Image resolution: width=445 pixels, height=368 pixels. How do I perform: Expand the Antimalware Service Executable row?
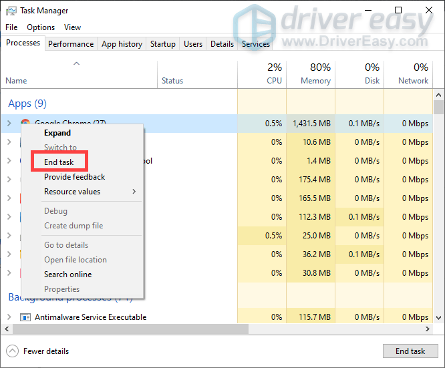tap(9, 317)
